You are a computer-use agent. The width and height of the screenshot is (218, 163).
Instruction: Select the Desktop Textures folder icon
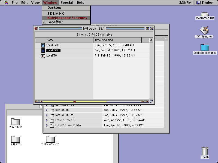pos(205,48)
